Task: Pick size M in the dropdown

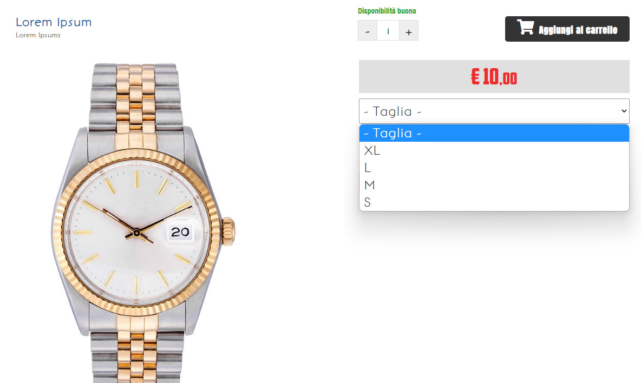Action: tap(494, 184)
